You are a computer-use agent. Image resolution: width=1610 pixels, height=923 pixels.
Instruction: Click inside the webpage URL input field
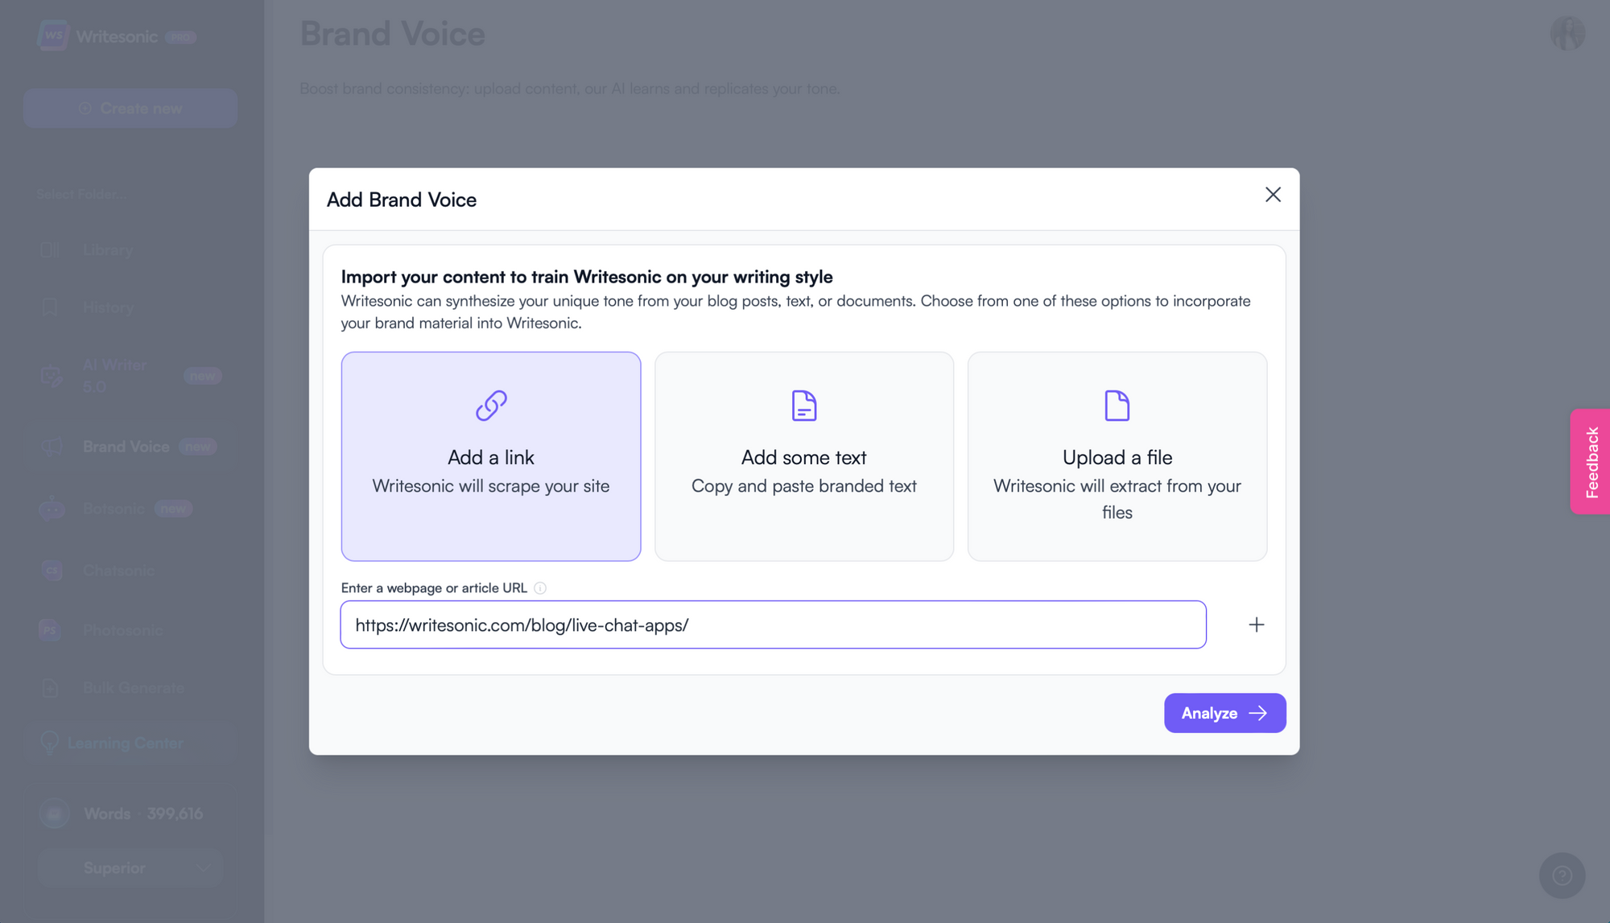[x=773, y=624]
